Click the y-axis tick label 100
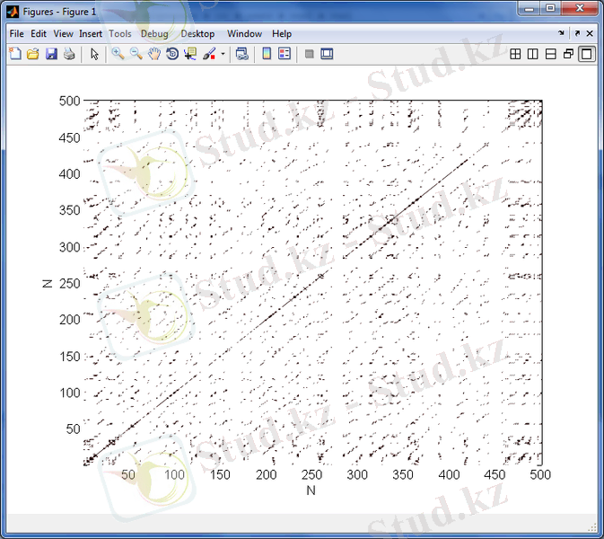Image resolution: width=604 pixels, height=539 pixels. pos(69,393)
